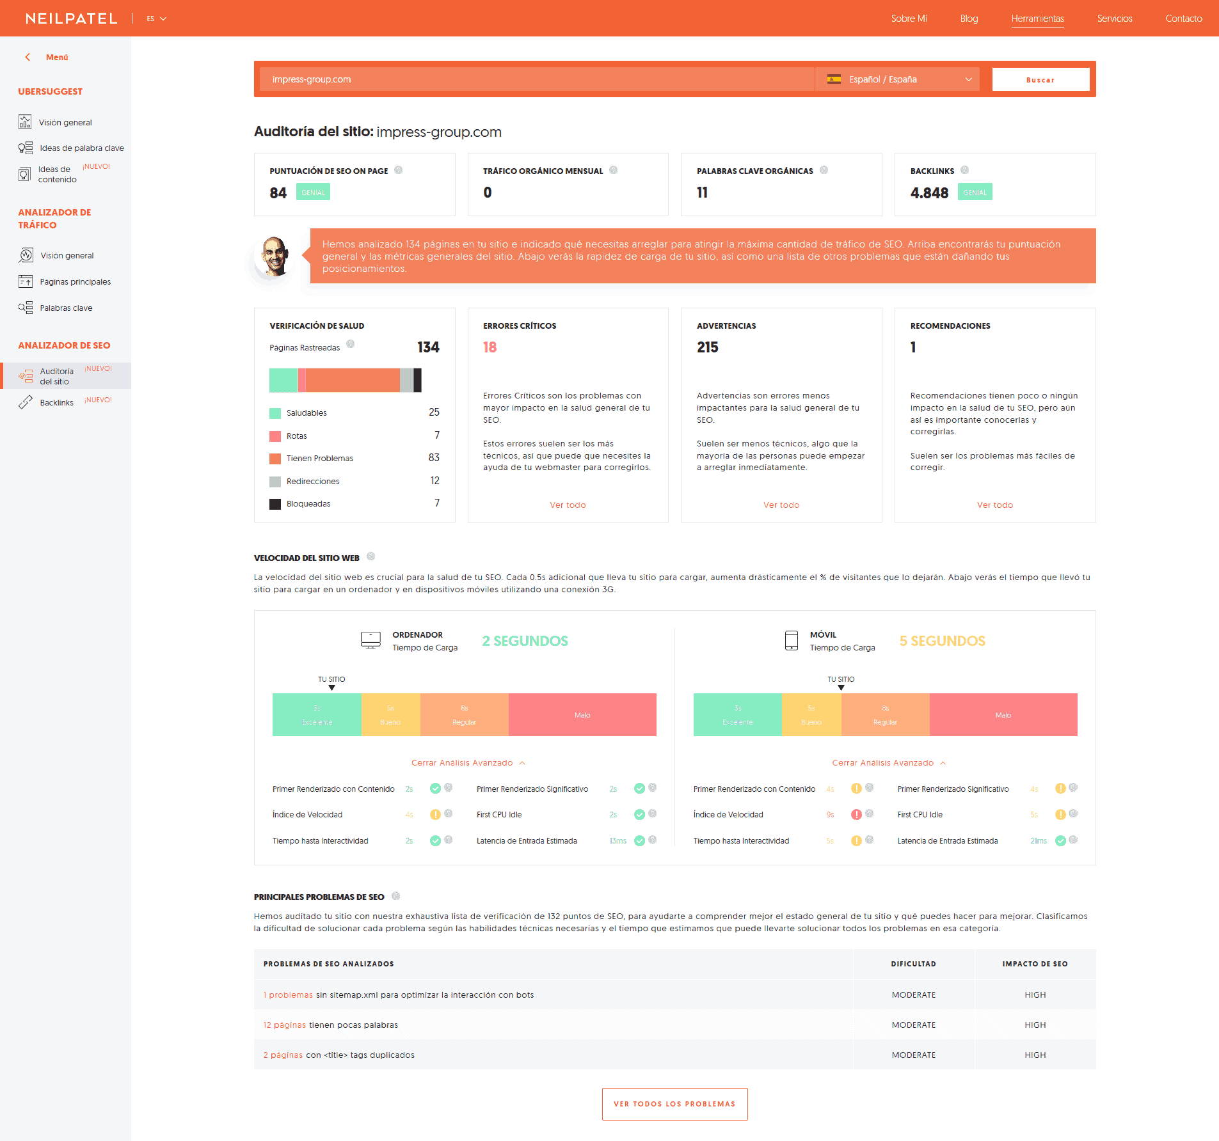This screenshot has width=1219, height=1141.
Task: Select Auditoría del sitio menu item
Action: tap(67, 376)
